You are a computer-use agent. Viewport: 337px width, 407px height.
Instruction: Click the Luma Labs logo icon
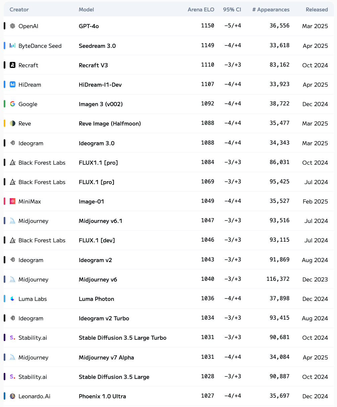tap(13, 299)
